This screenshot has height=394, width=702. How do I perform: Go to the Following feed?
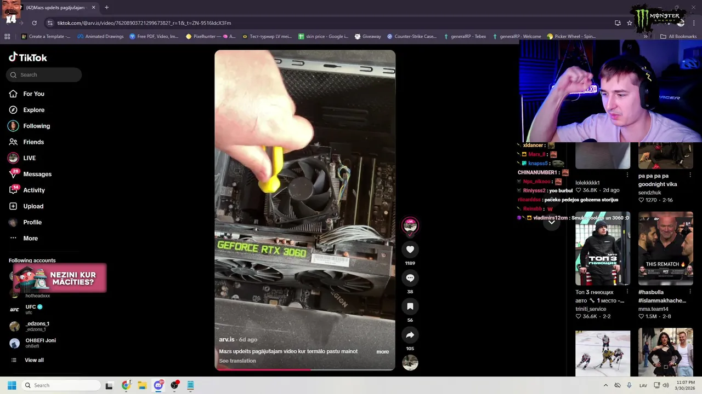point(36,126)
